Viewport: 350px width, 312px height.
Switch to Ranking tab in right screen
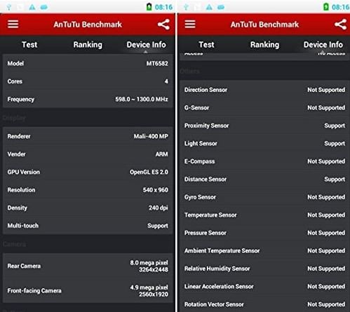[x=264, y=45]
